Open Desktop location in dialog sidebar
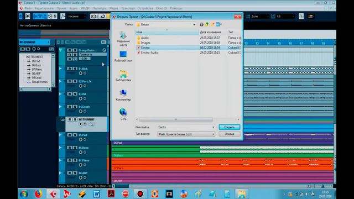 point(123,56)
